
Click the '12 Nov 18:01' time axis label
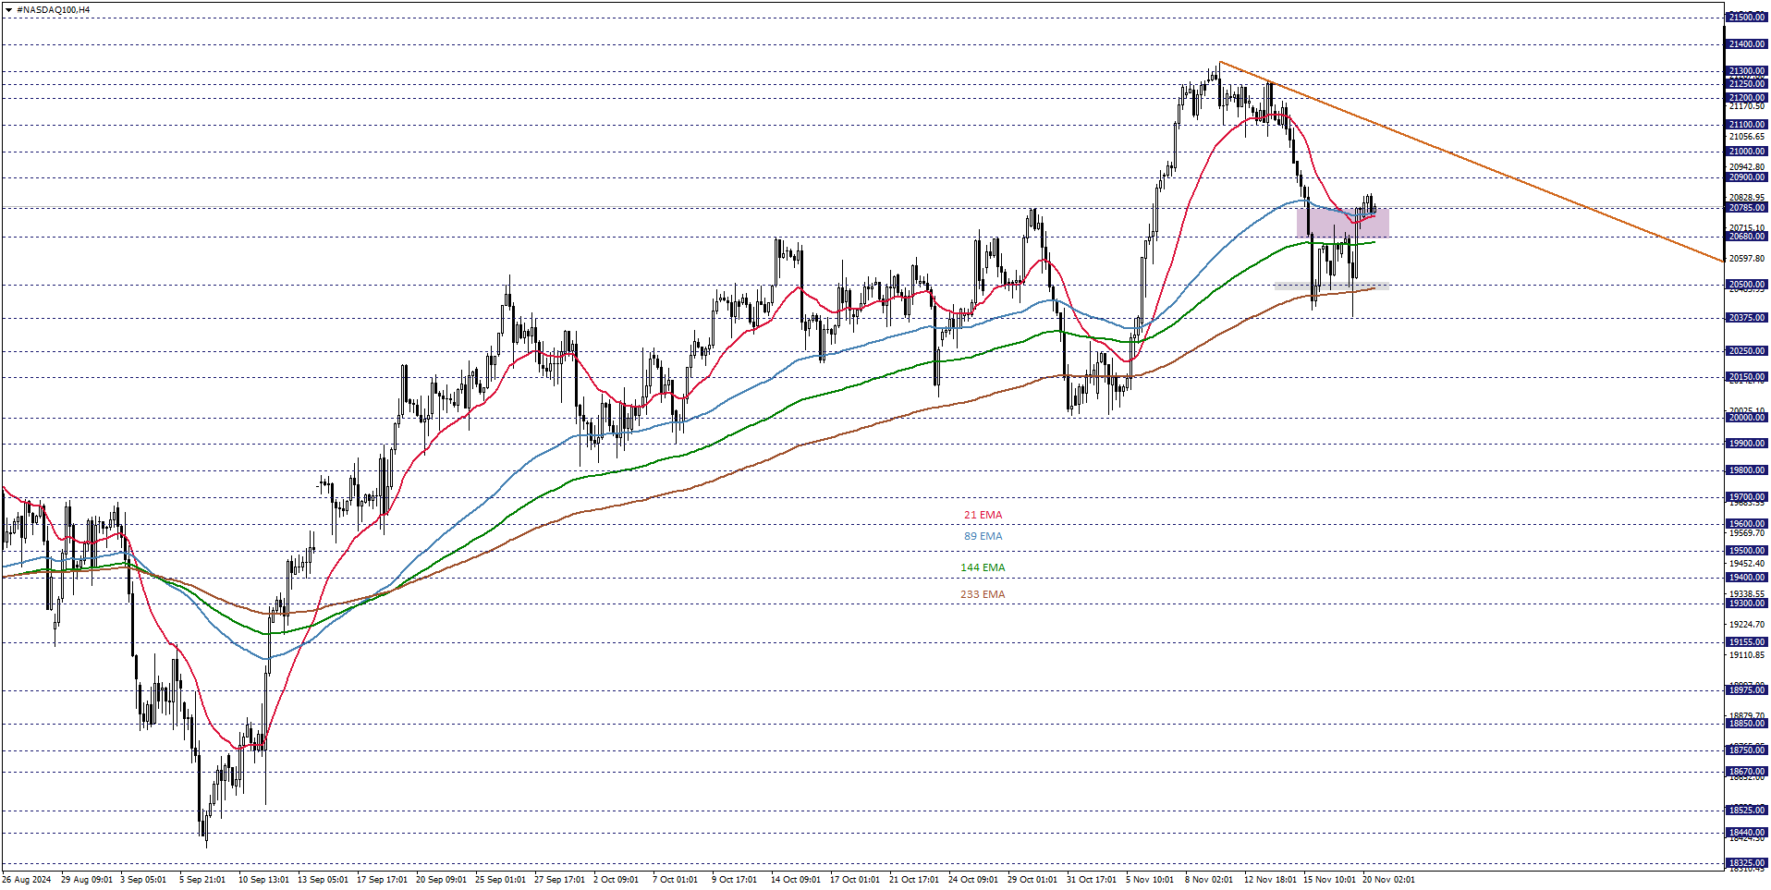point(1270,880)
